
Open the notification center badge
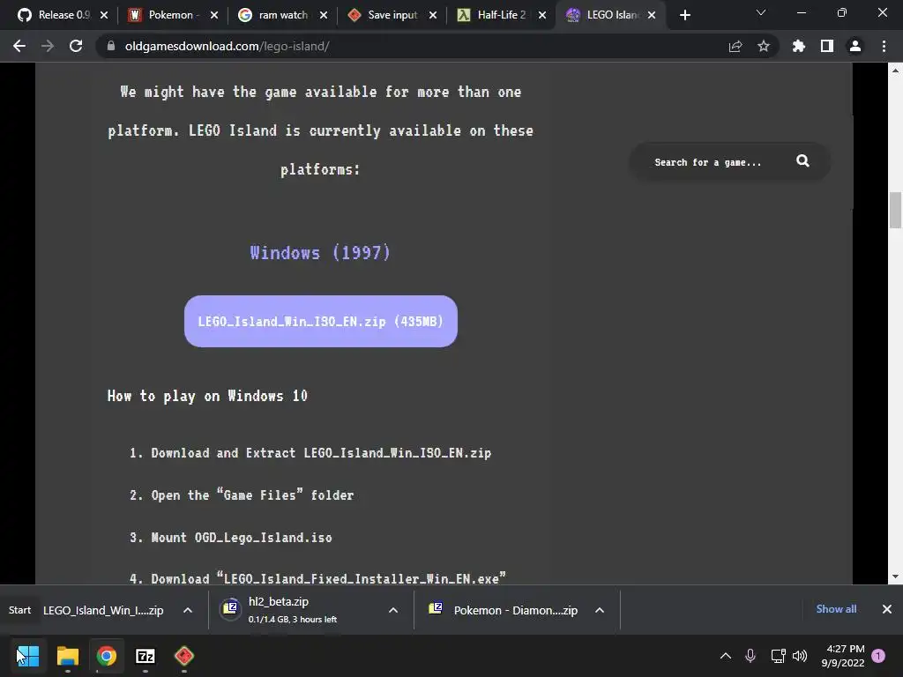click(x=878, y=656)
